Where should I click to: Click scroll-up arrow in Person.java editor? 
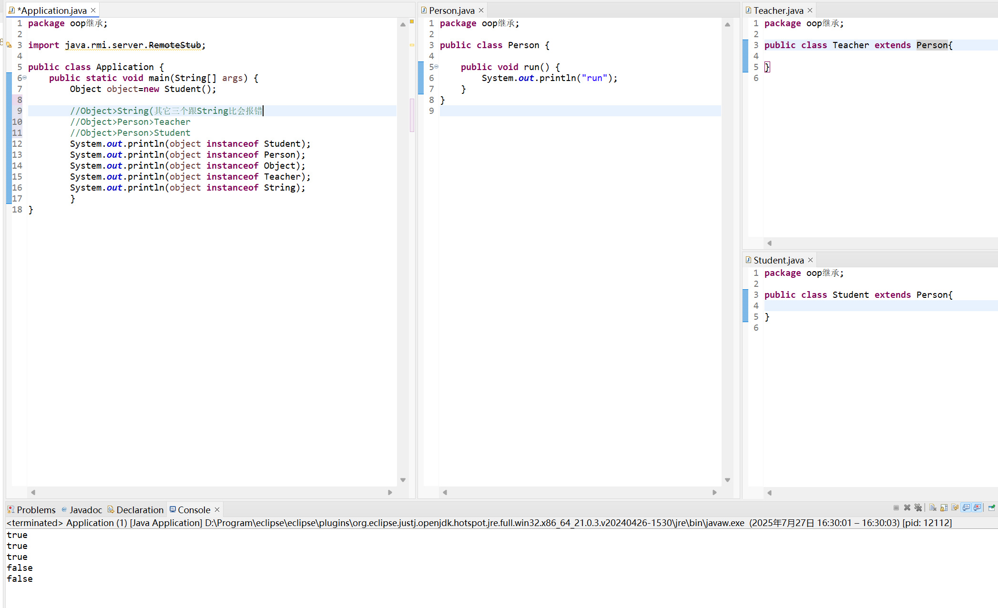click(727, 24)
